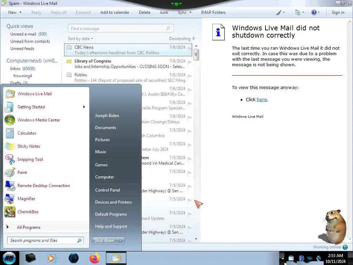Click the Shut down button
Viewport: 353px width, 265px height.
tap(104, 241)
